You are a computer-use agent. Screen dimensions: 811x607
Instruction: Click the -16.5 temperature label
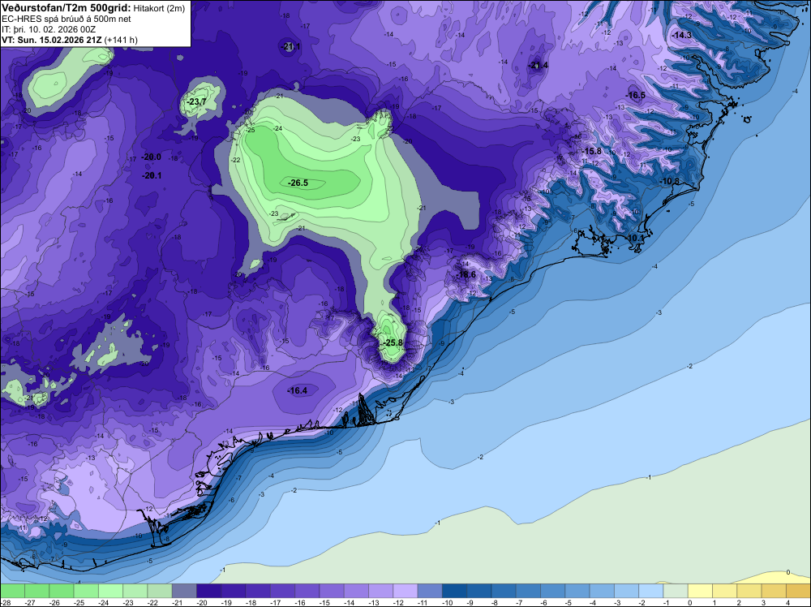point(636,95)
